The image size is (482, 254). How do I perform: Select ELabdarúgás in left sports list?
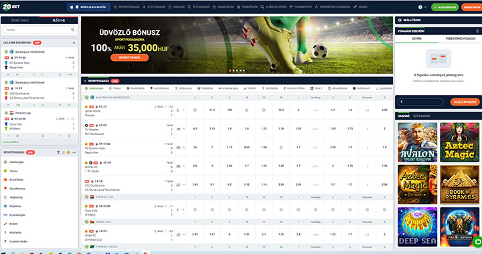[x=17, y=215]
